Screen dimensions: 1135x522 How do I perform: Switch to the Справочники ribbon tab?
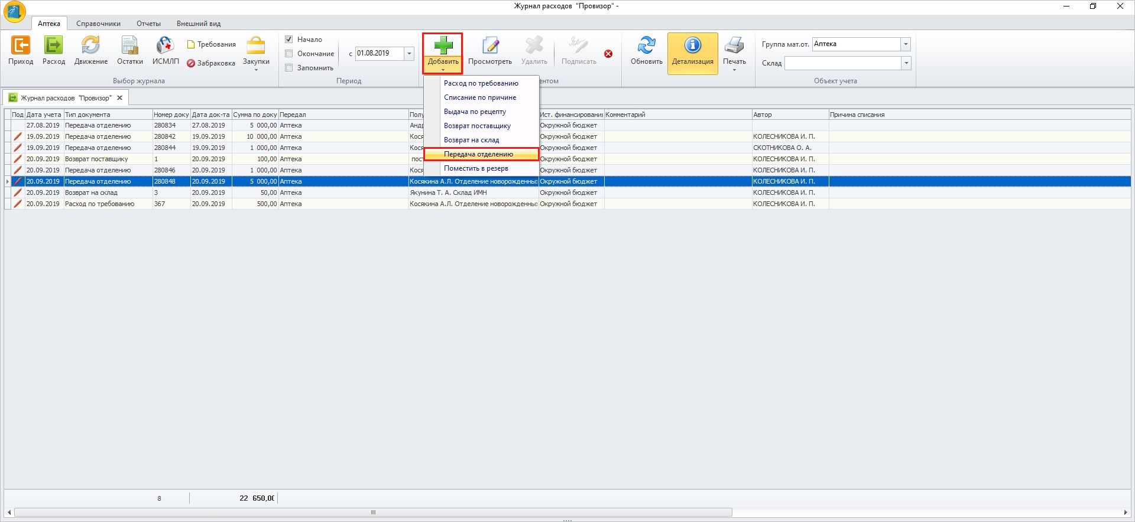(98, 24)
